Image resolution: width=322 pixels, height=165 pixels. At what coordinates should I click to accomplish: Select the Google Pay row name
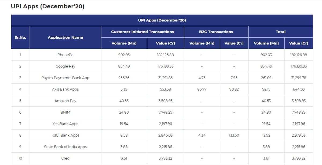(x=65, y=66)
